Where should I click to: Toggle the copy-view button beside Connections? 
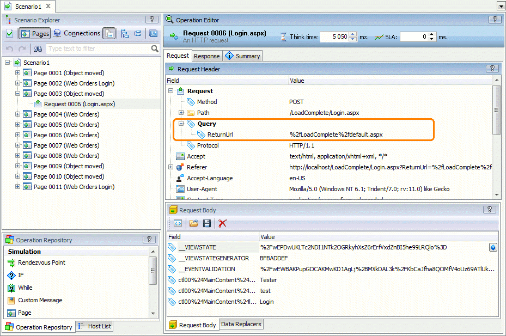click(x=108, y=33)
